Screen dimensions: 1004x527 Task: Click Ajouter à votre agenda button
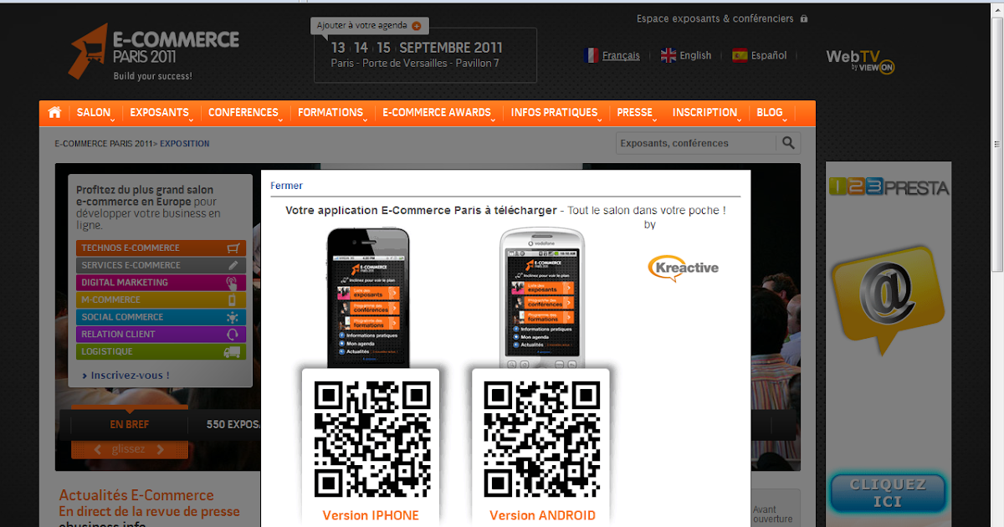coord(370,26)
